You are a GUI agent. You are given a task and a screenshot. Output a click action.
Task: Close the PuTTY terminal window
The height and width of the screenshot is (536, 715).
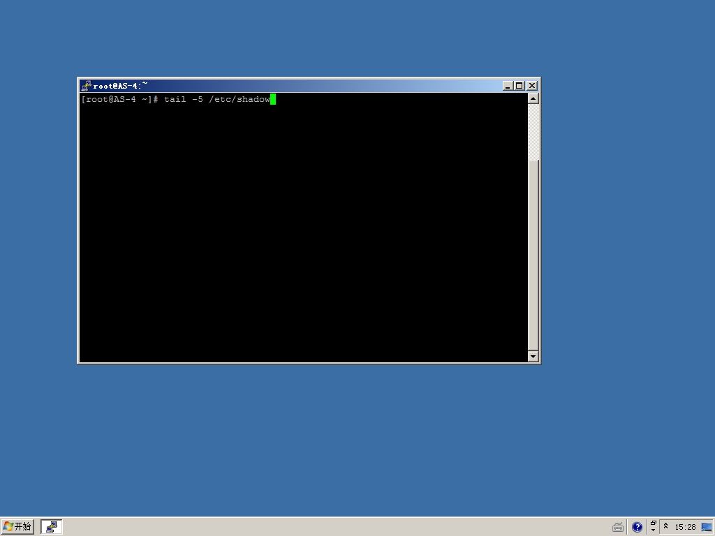[x=532, y=86]
